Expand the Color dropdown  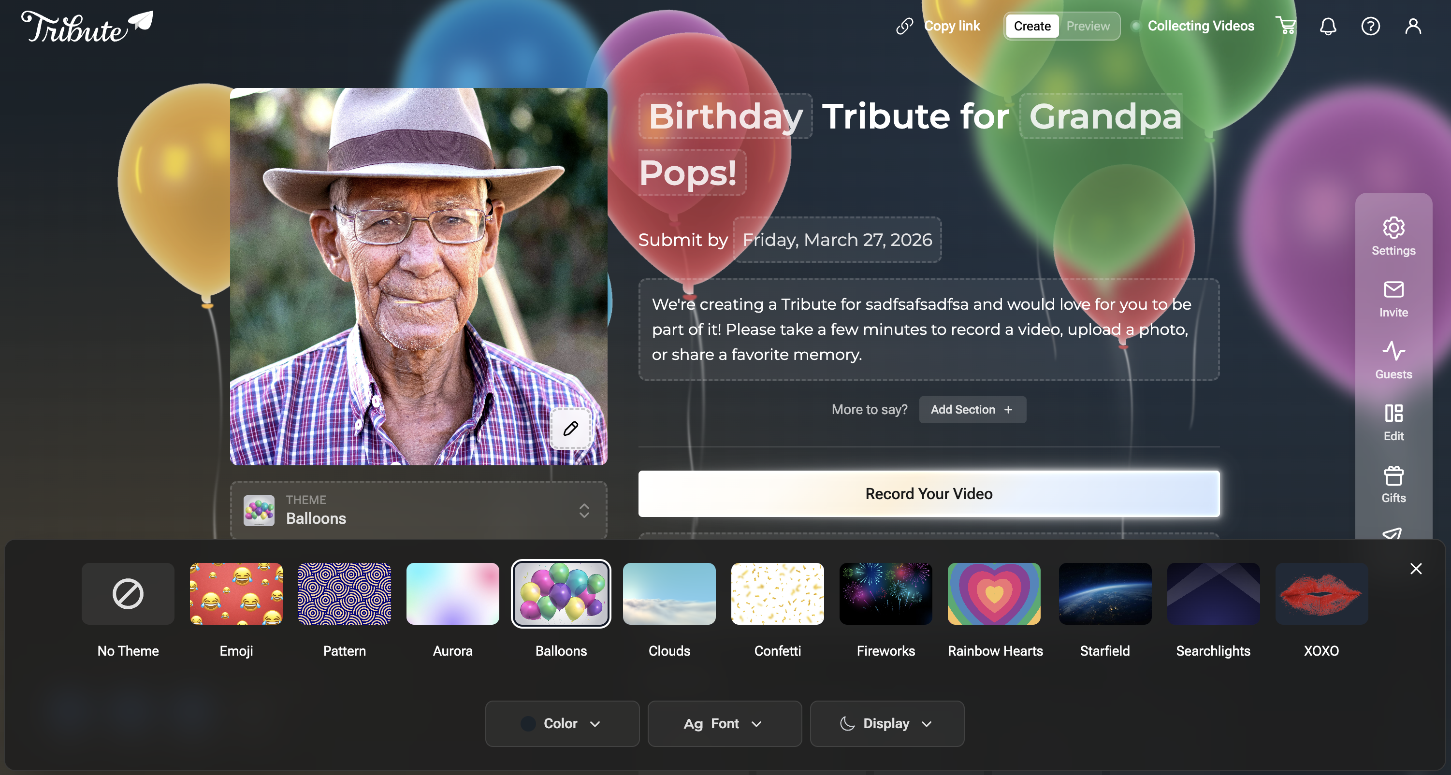[x=562, y=723]
